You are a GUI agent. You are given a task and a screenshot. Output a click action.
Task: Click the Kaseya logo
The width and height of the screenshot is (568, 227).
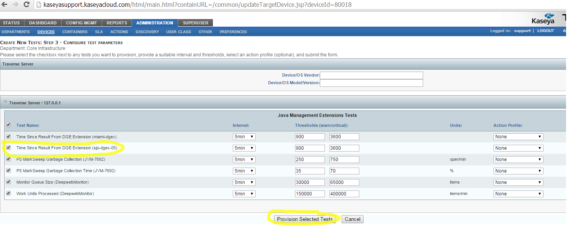543,19
